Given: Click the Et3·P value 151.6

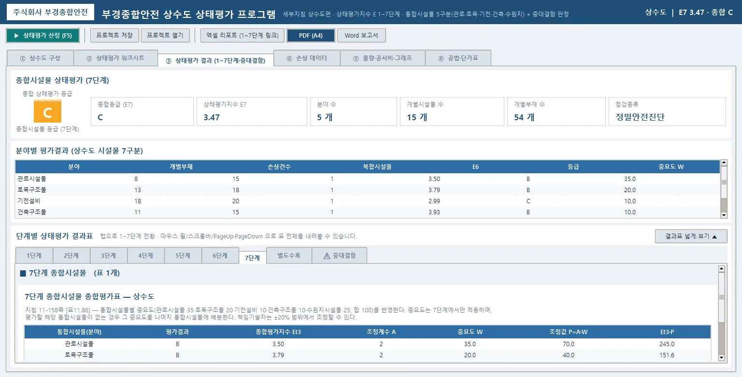Looking at the screenshot, I should [x=667, y=355].
